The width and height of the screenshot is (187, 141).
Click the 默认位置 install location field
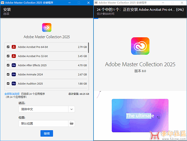click(x=43, y=123)
